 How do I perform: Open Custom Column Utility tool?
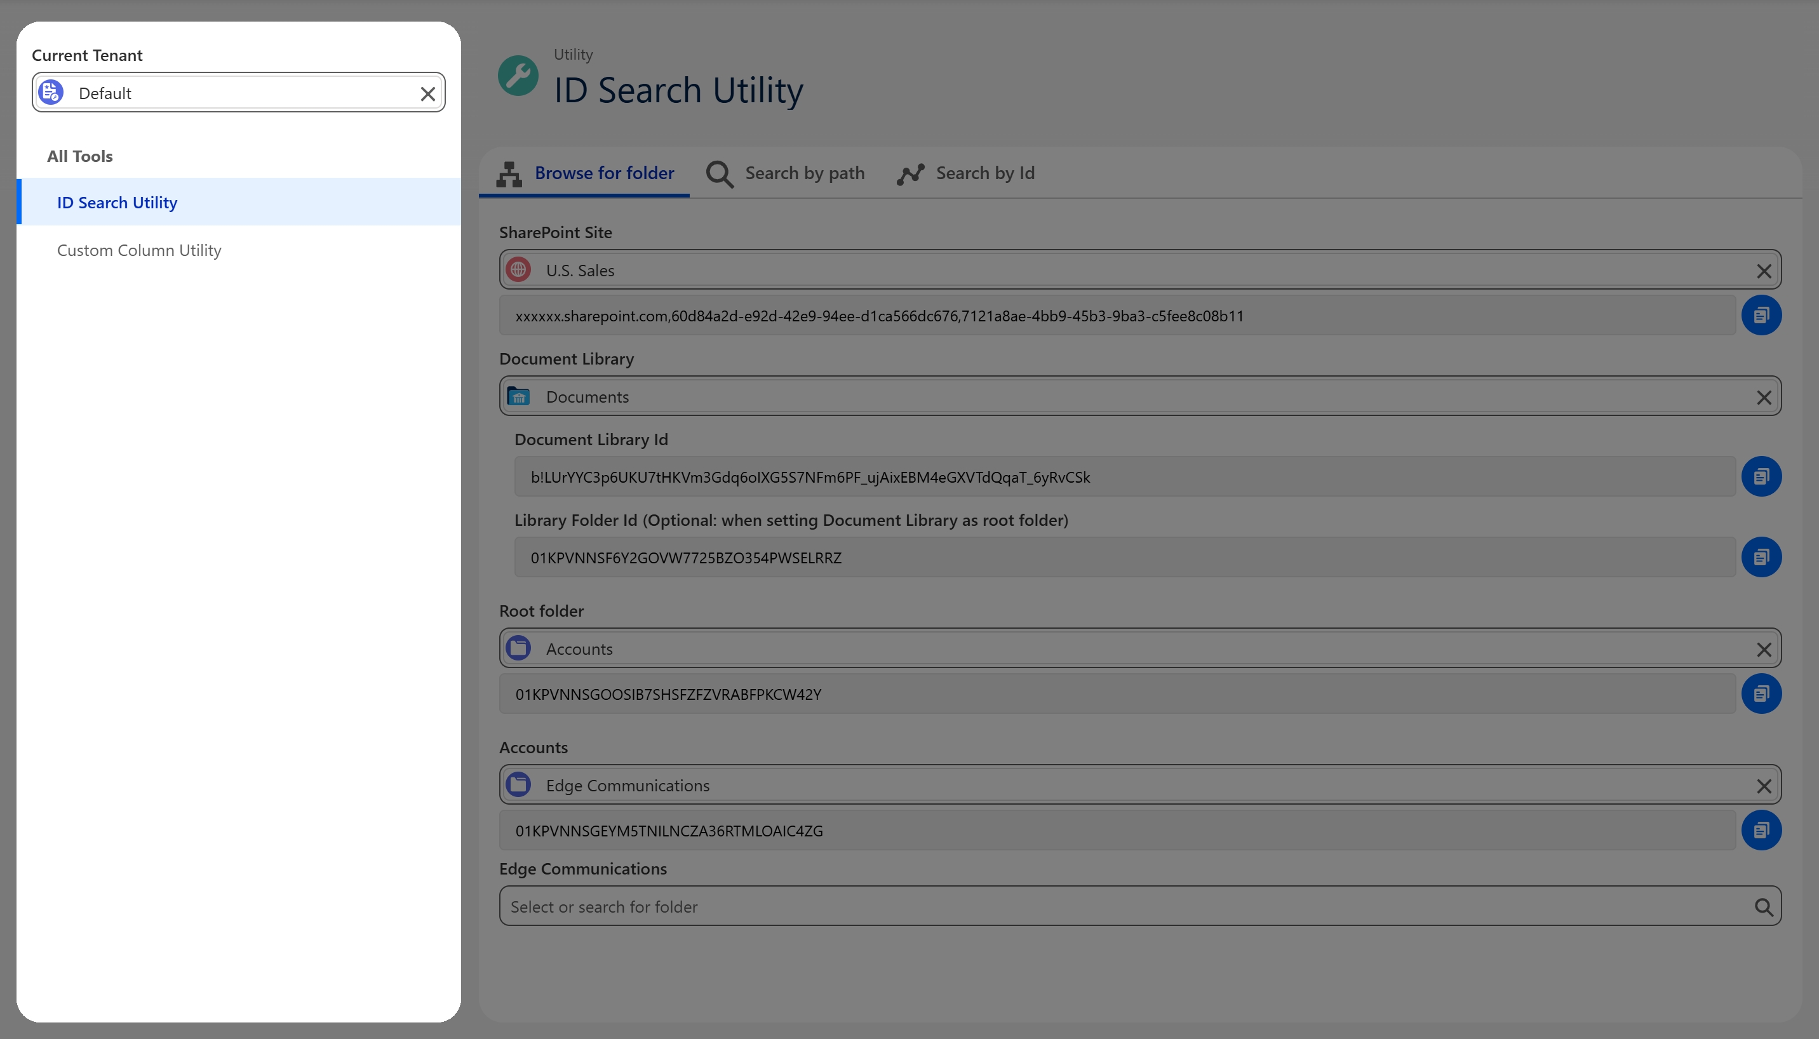139,250
